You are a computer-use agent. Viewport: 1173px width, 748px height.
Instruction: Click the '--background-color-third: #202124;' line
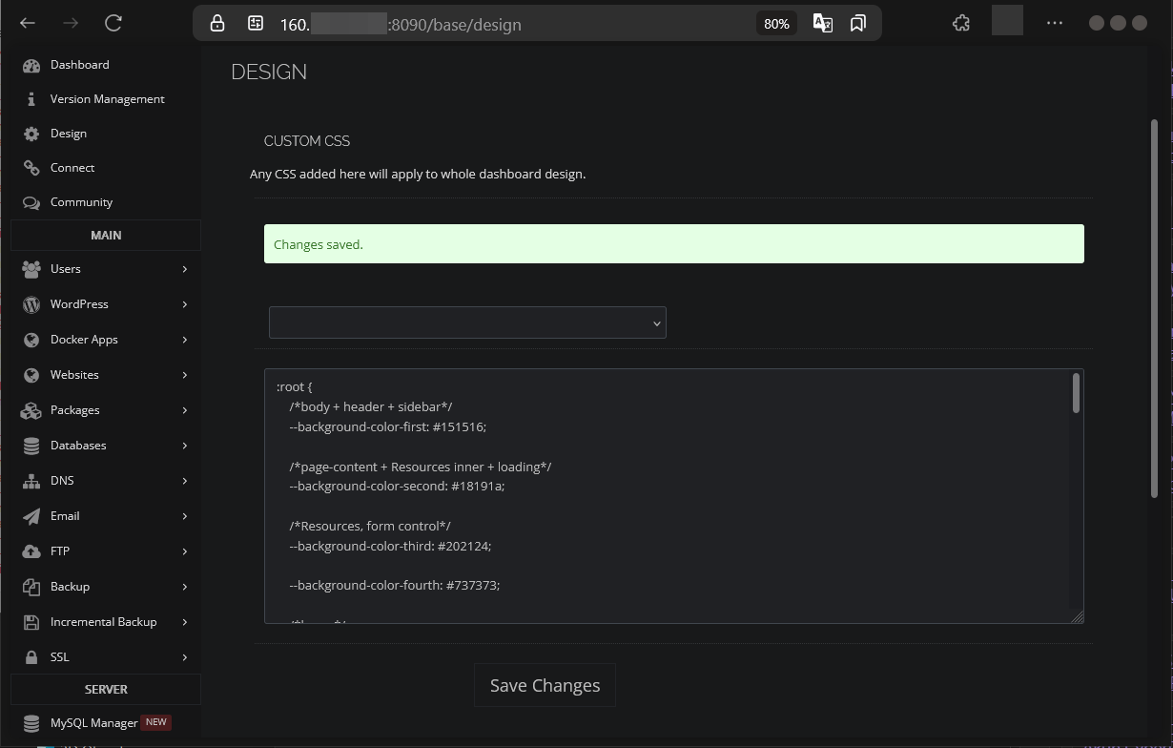coord(390,546)
